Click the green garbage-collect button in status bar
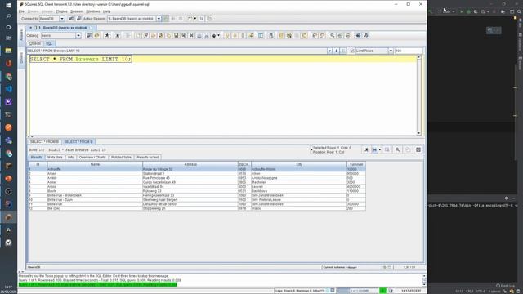Image resolution: width=523 pixels, height=294 pixels. (383, 291)
